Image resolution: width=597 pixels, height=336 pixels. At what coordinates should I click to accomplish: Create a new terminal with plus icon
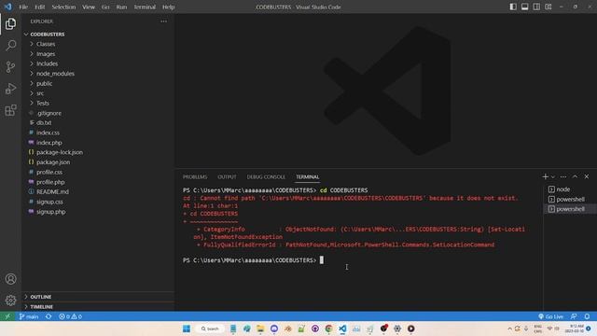[x=545, y=176]
